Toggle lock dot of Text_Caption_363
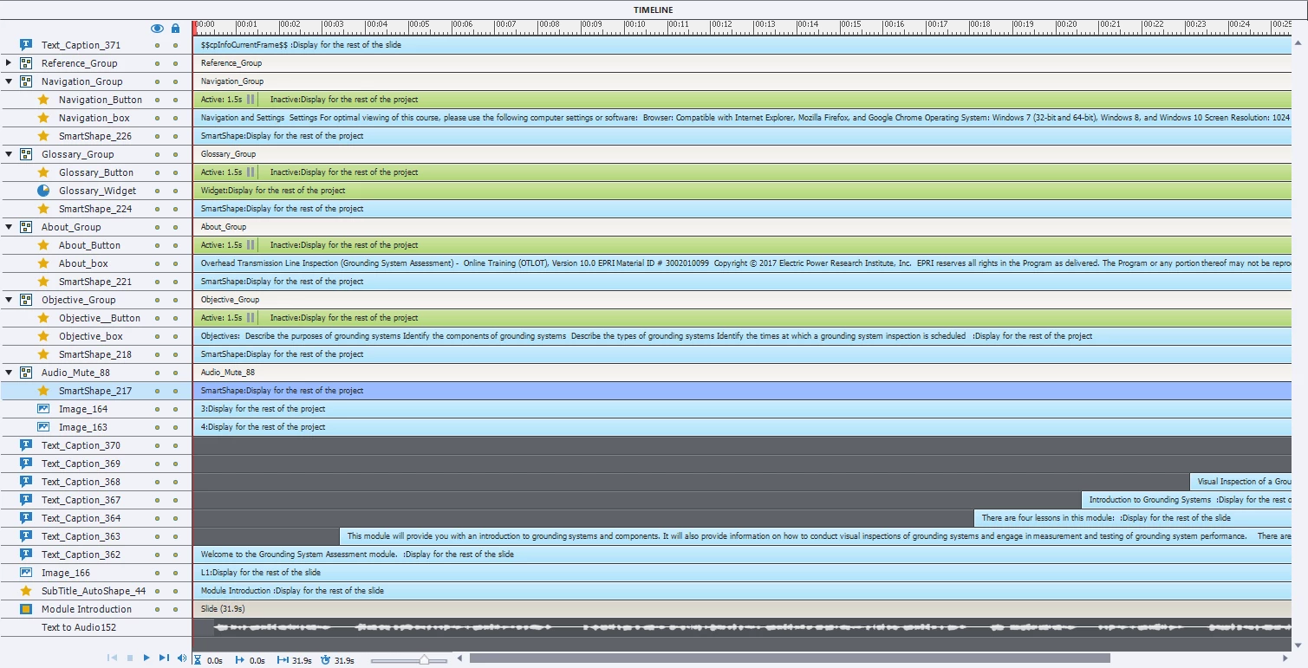 176,535
